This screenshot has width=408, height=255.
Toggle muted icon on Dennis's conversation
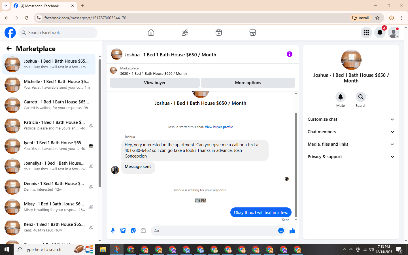click(x=91, y=187)
